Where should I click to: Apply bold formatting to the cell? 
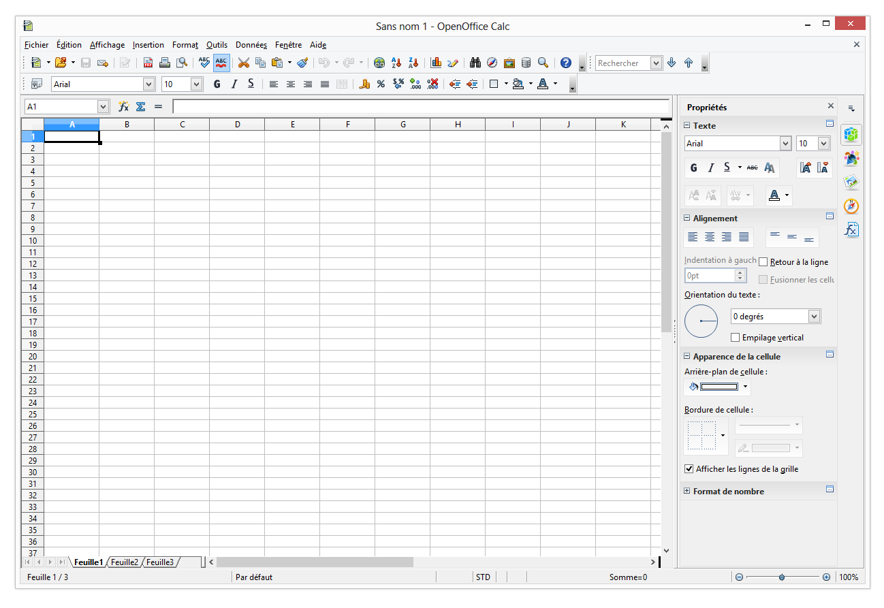(217, 84)
